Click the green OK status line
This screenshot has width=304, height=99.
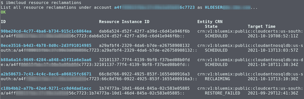coord(3,12)
